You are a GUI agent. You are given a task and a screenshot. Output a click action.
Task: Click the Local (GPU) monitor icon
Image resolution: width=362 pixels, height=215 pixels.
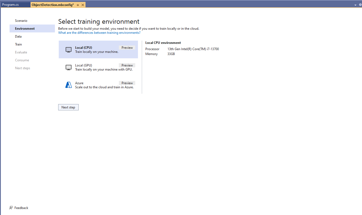(69, 67)
